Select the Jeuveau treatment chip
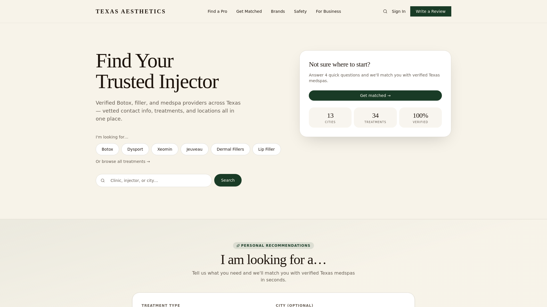547x307 pixels. click(195, 149)
